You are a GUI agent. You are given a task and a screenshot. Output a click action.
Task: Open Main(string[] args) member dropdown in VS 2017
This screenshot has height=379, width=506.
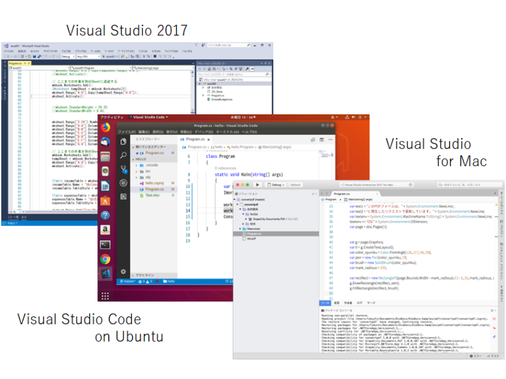coord(163,68)
